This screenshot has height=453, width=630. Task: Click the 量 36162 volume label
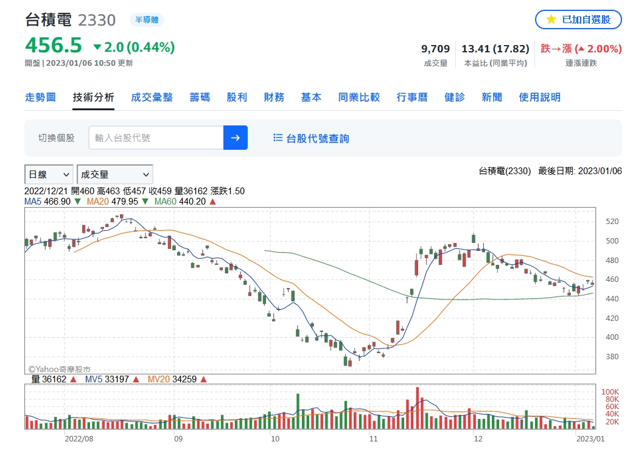[x=49, y=379]
